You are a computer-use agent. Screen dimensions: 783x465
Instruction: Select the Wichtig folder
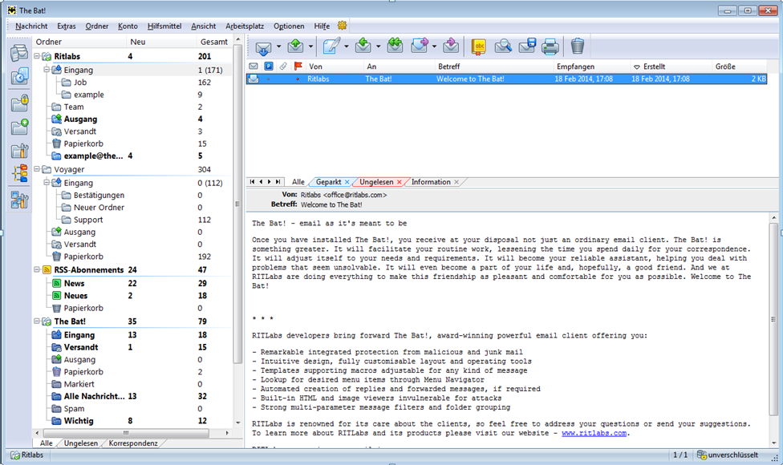79,421
